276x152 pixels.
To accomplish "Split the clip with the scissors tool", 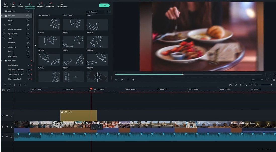I will (x=21, y=85).
